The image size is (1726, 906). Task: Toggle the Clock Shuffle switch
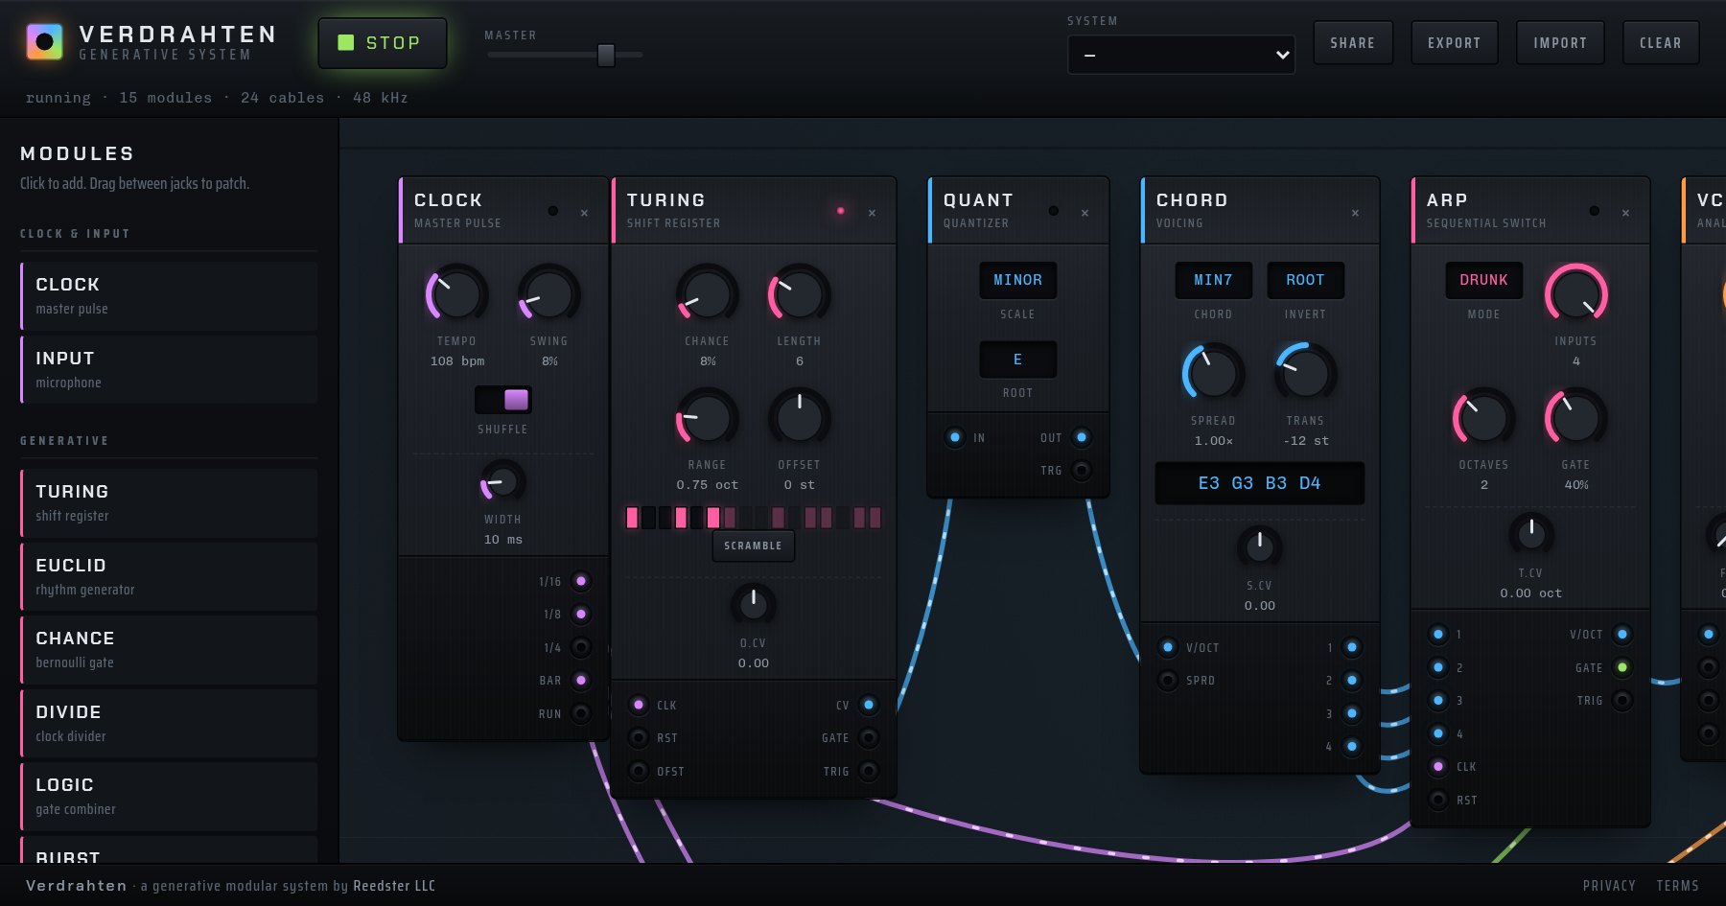tap(502, 400)
